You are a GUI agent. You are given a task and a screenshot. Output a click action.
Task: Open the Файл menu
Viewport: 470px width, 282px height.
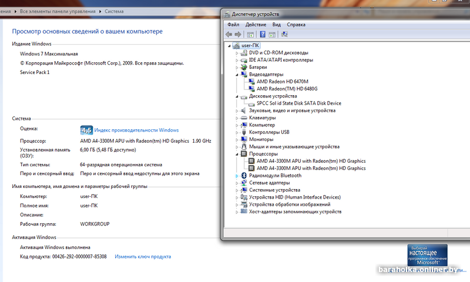tap(233, 25)
